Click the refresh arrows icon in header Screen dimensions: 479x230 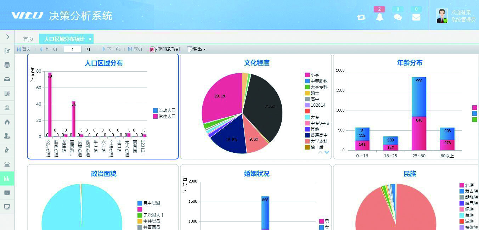tap(361, 17)
